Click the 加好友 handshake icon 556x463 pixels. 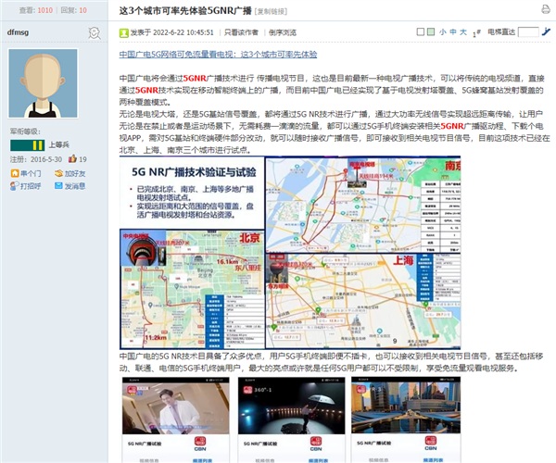click(x=58, y=173)
